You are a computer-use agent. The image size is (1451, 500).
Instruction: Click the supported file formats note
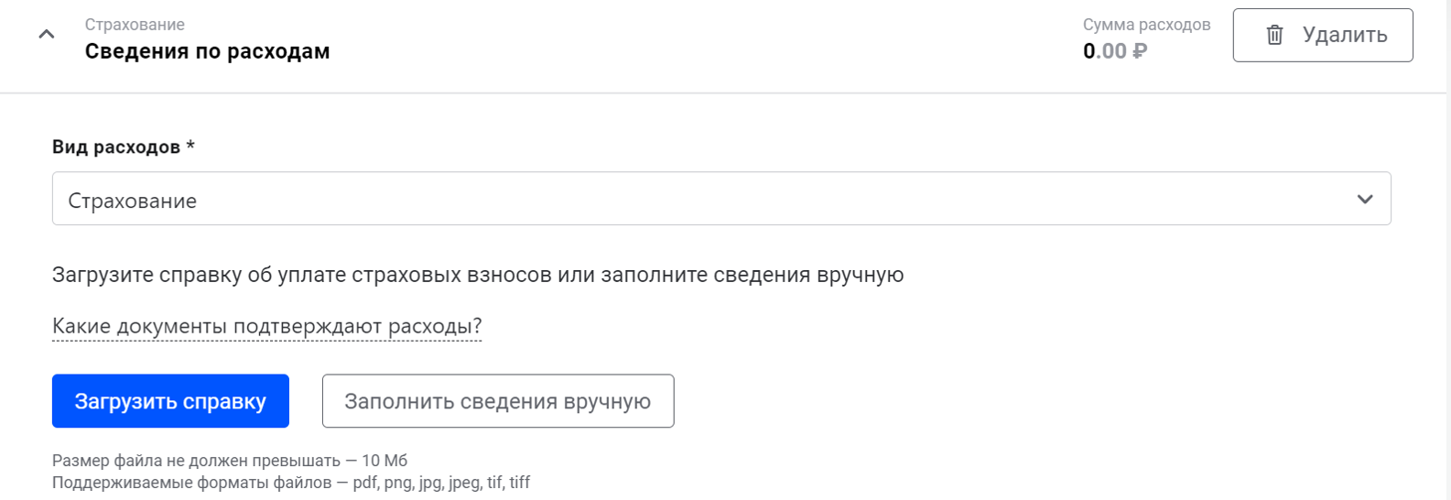pyautogui.click(x=290, y=483)
